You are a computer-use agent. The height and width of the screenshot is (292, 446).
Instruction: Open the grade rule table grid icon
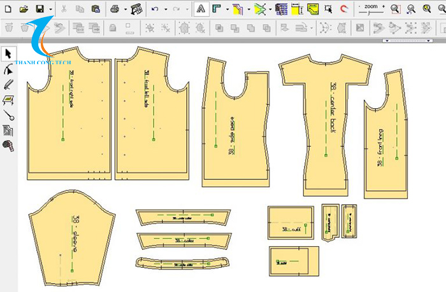click(282, 9)
